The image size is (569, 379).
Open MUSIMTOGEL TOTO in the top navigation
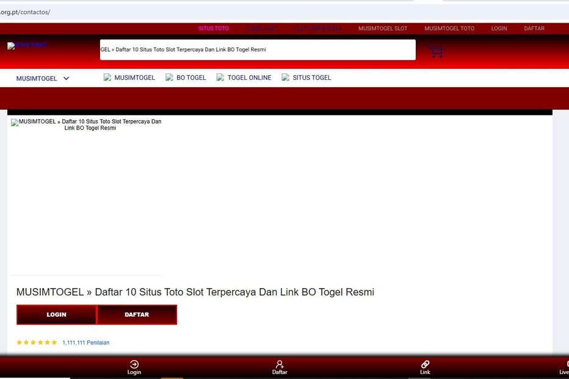point(449,29)
